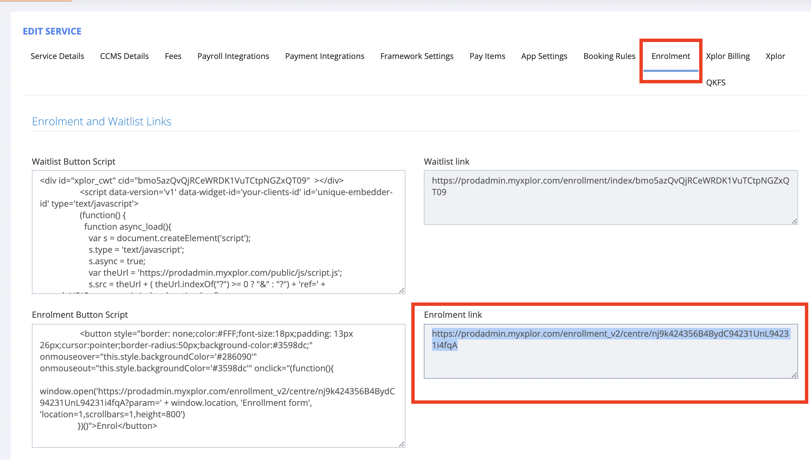Image resolution: width=811 pixels, height=460 pixels.
Task: Open the Fees tab
Action: (x=173, y=56)
